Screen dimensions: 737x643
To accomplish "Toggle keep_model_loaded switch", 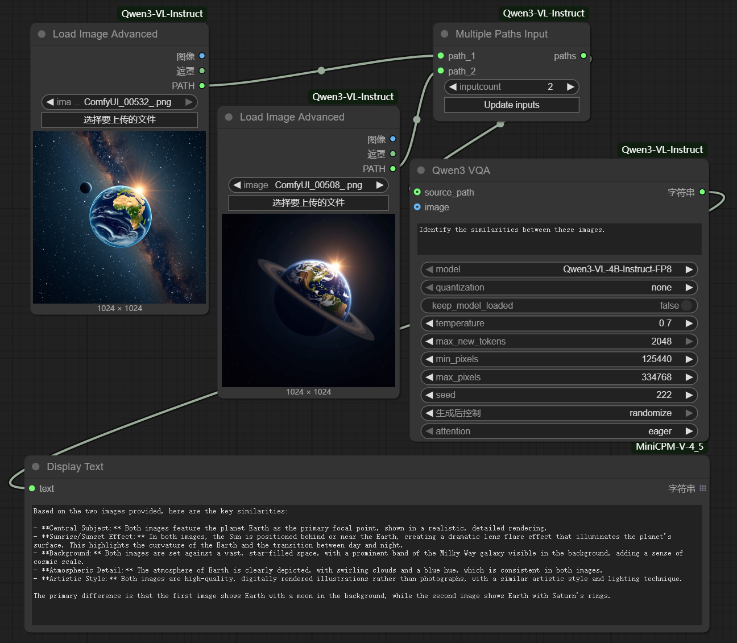I will coord(686,305).
